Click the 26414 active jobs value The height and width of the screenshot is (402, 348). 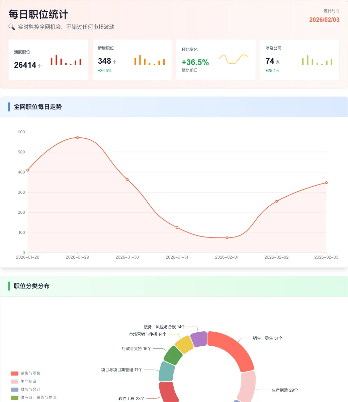[x=25, y=65]
